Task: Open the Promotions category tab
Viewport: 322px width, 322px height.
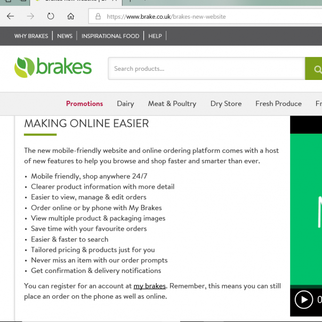Action: click(x=84, y=103)
